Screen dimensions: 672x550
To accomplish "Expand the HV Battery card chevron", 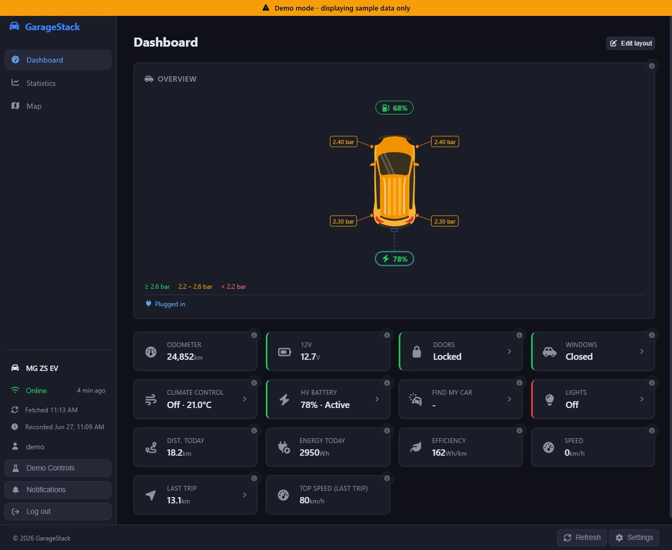I will click(377, 399).
